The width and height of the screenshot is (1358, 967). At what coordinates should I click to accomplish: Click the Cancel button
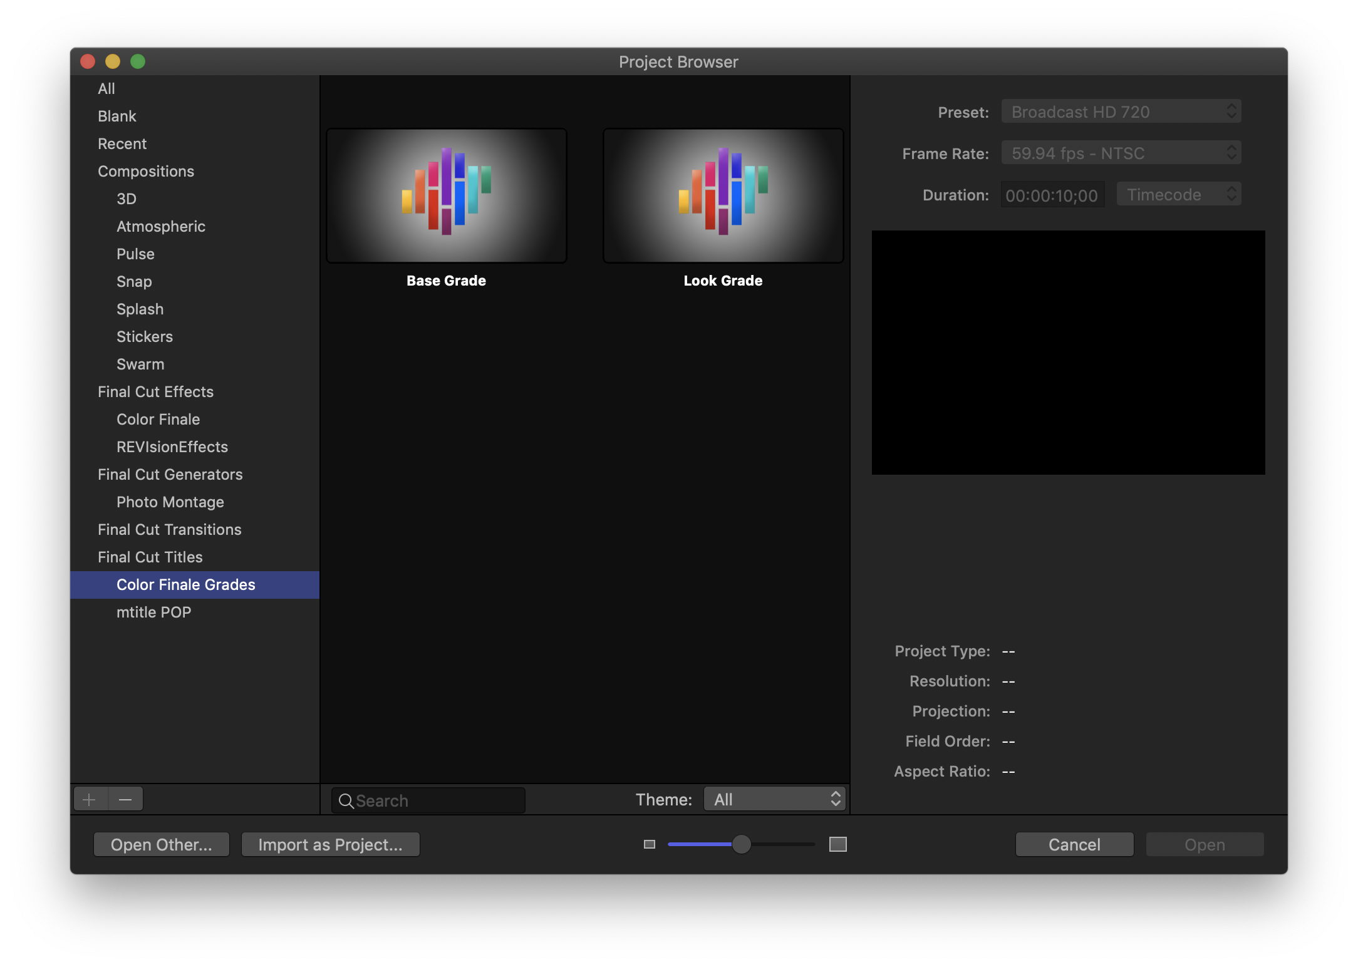coord(1074,844)
